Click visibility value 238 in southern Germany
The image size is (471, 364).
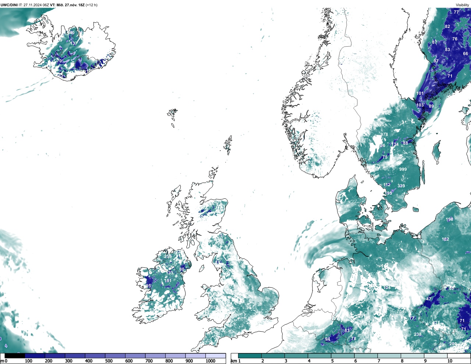417,334
